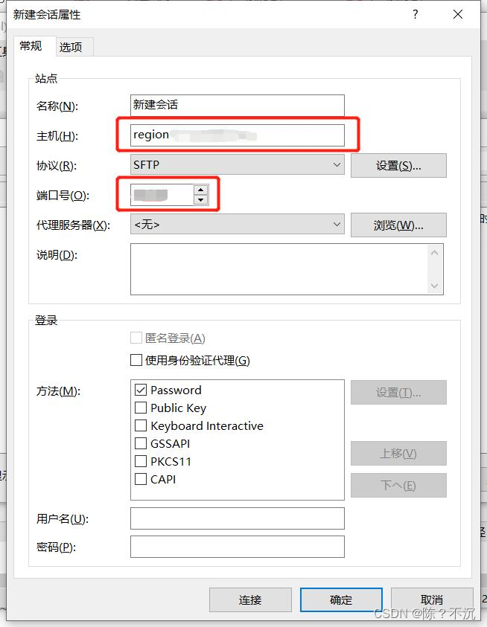Click the 浏览(W) button
Viewport: 487px width, 627px height.
(398, 225)
